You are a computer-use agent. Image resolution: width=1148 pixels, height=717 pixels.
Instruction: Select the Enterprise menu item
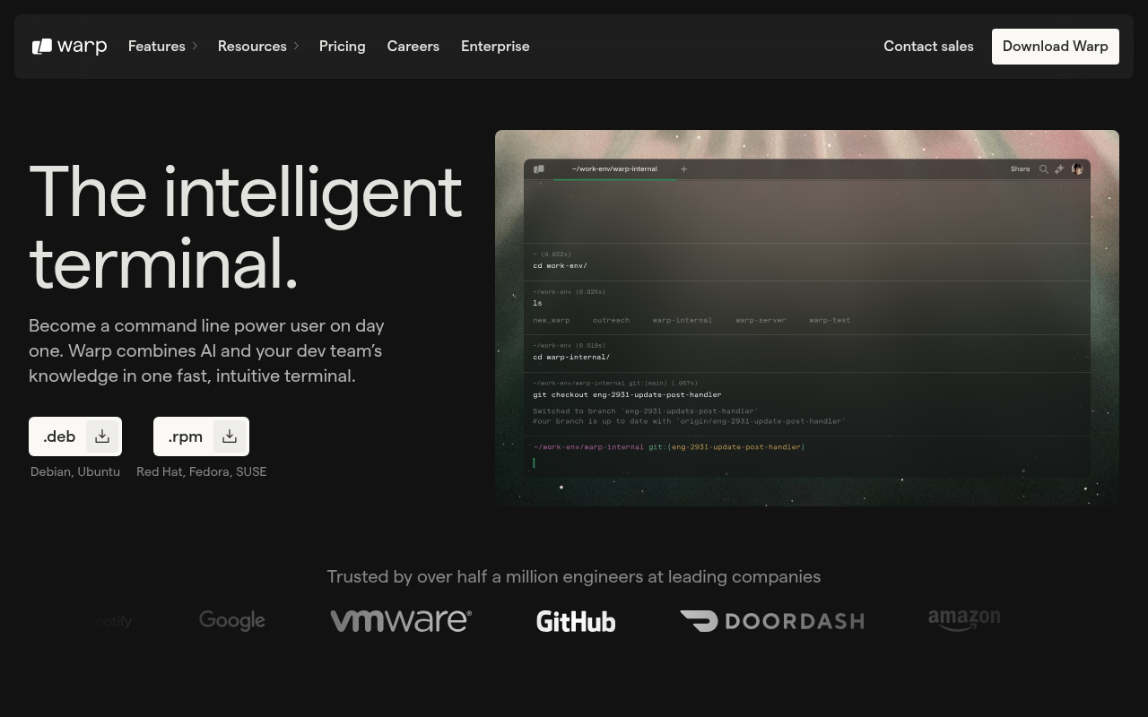coord(495,46)
